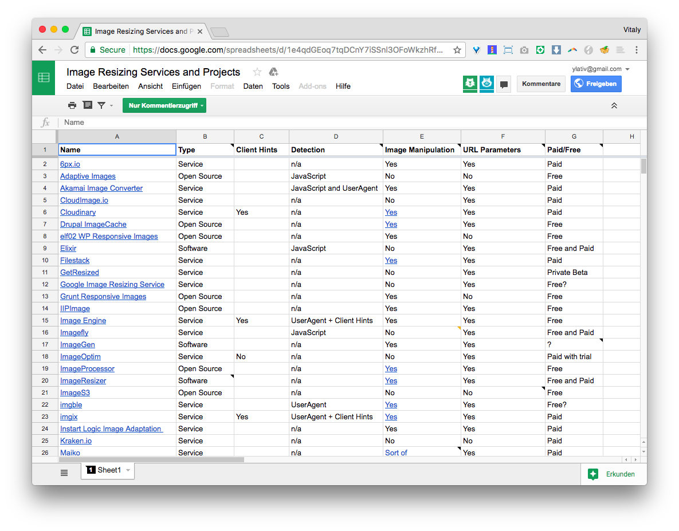This screenshot has width=679, height=531.
Task: Click the fx formula icon
Action: point(45,123)
